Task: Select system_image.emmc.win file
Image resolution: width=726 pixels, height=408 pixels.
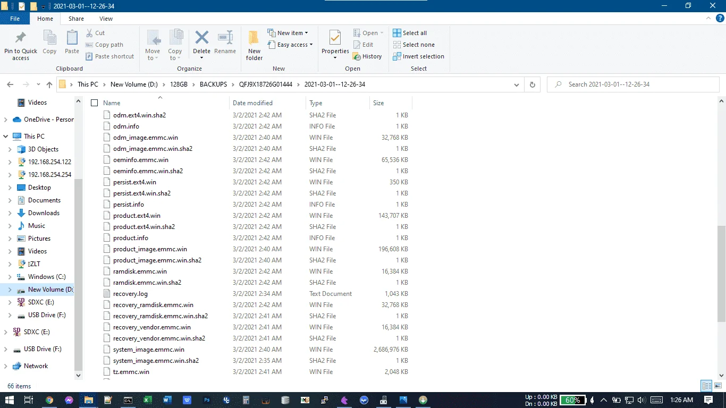Action: pos(148,350)
